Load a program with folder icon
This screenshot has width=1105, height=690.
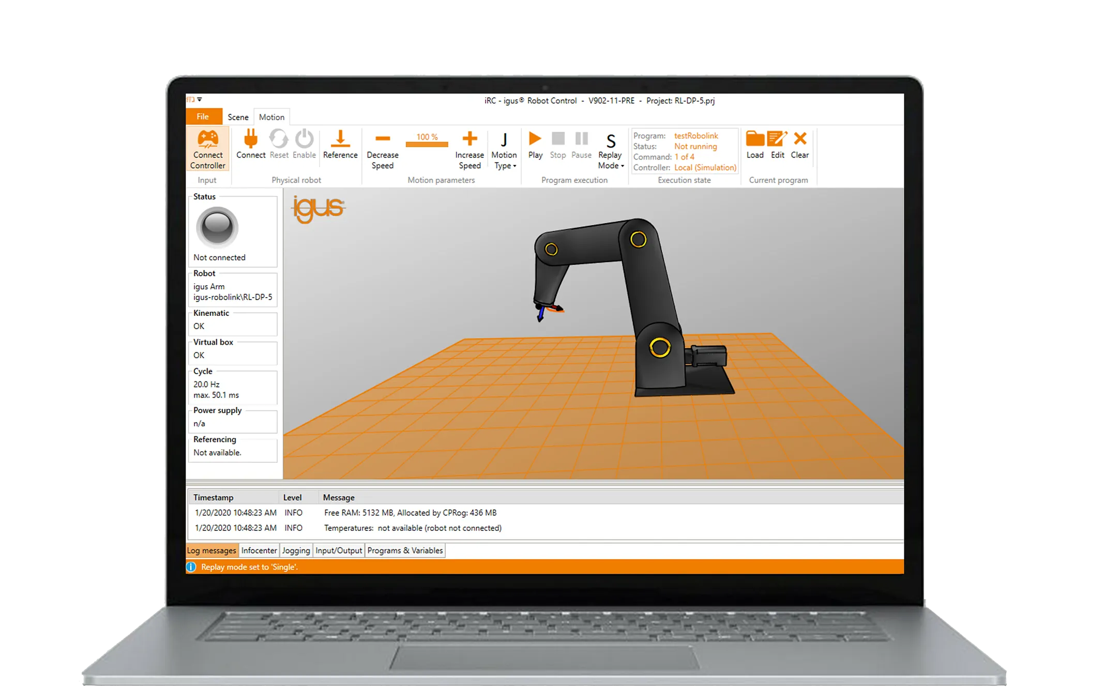tap(755, 139)
